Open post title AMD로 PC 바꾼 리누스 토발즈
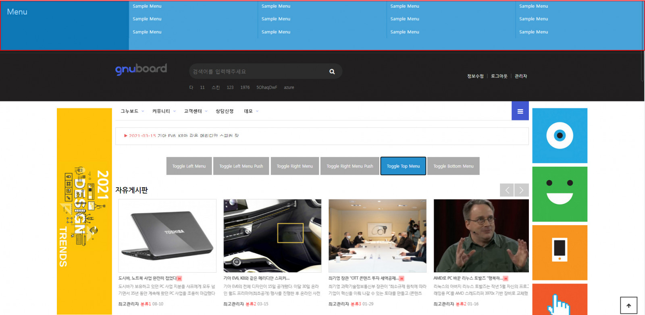The width and height of the screenshot is (645, 315). (468, 278)
